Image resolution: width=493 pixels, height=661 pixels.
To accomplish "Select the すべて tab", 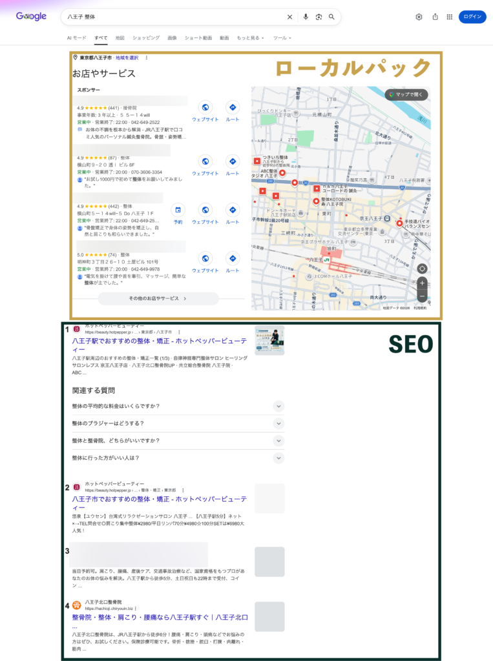I will (101, 38).
